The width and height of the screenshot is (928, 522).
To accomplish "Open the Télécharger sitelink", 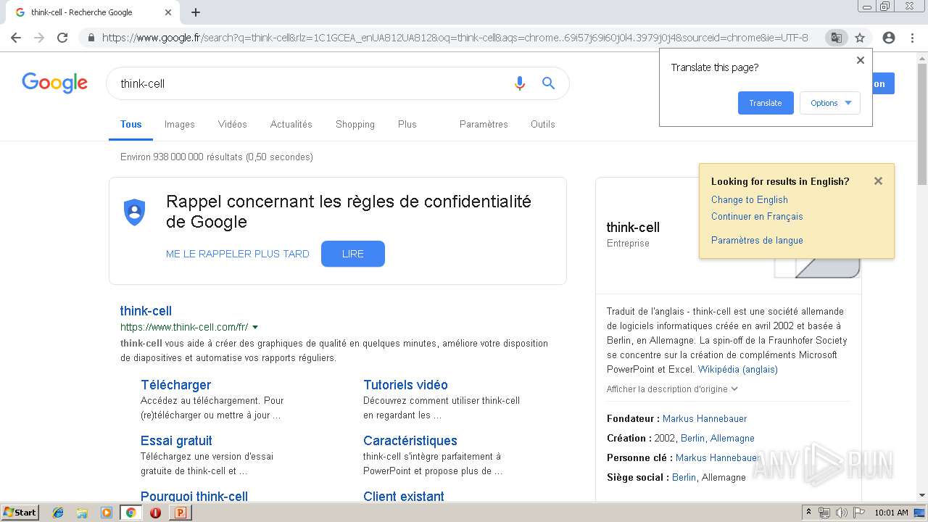I will pyautogui.click(x=176, y=385).
